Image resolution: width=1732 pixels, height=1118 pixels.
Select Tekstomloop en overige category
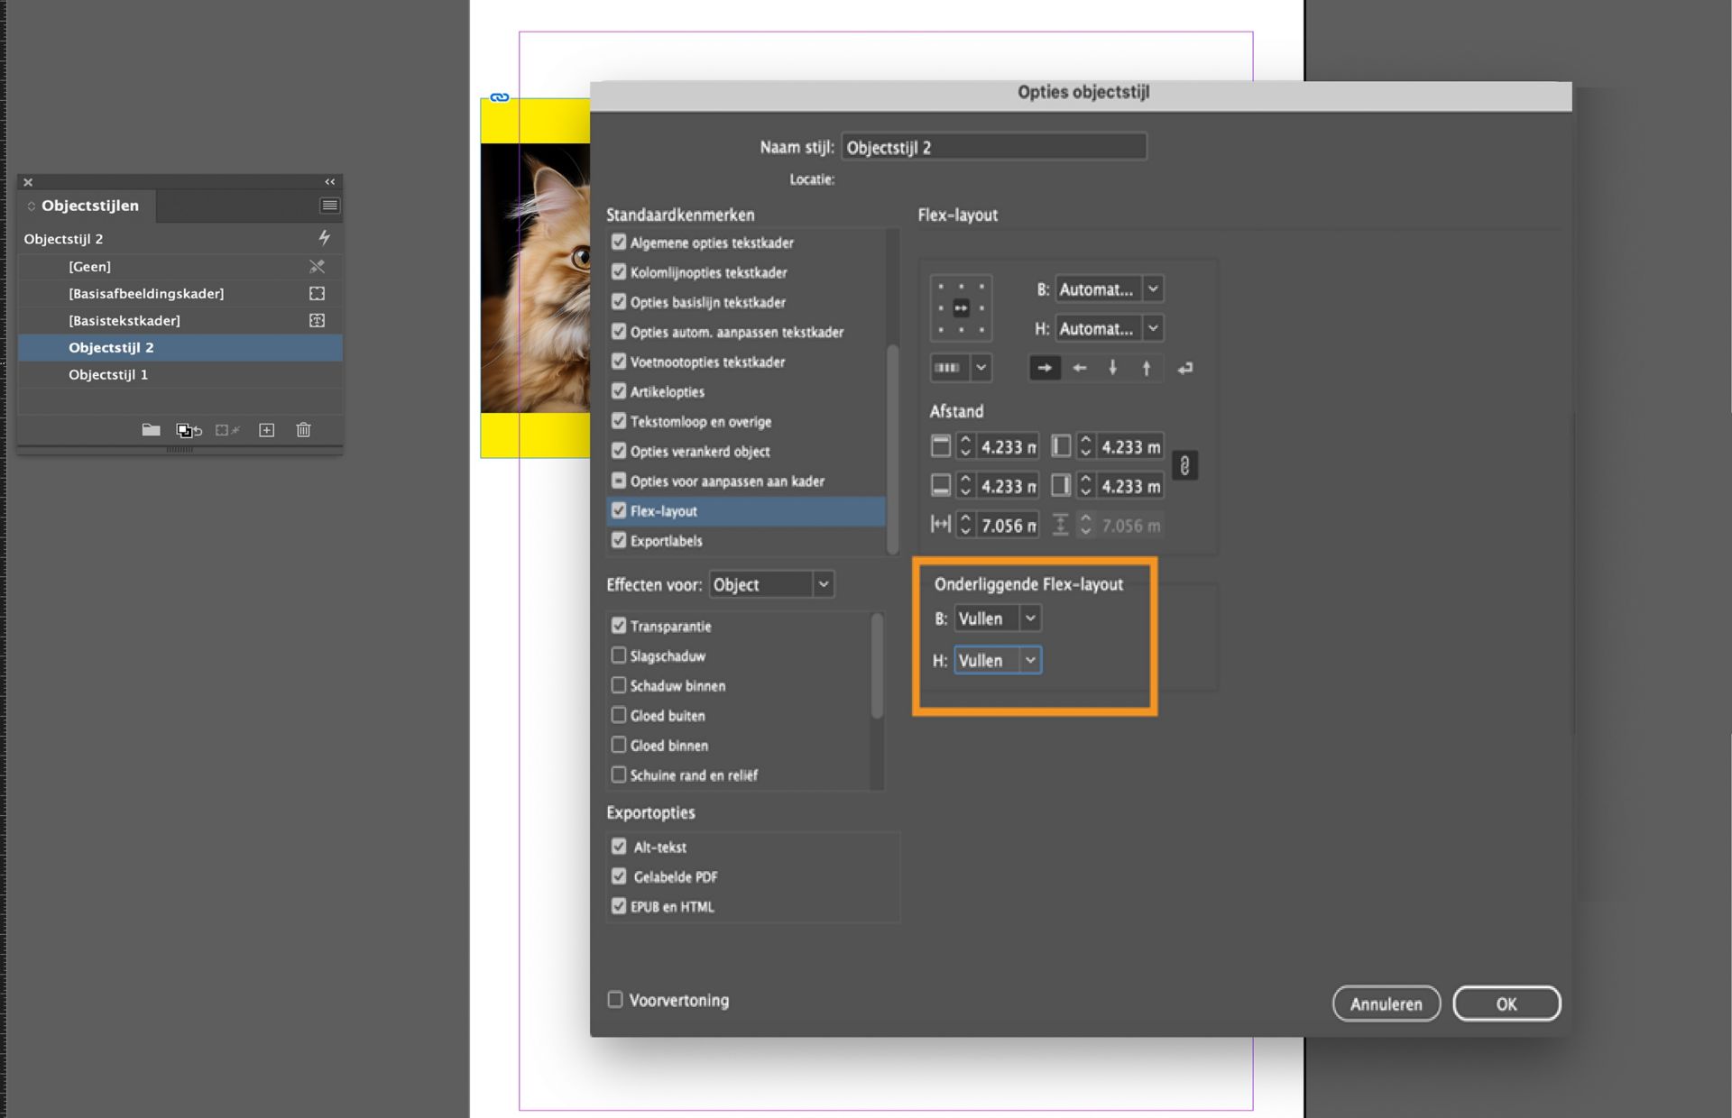(700, 421)
